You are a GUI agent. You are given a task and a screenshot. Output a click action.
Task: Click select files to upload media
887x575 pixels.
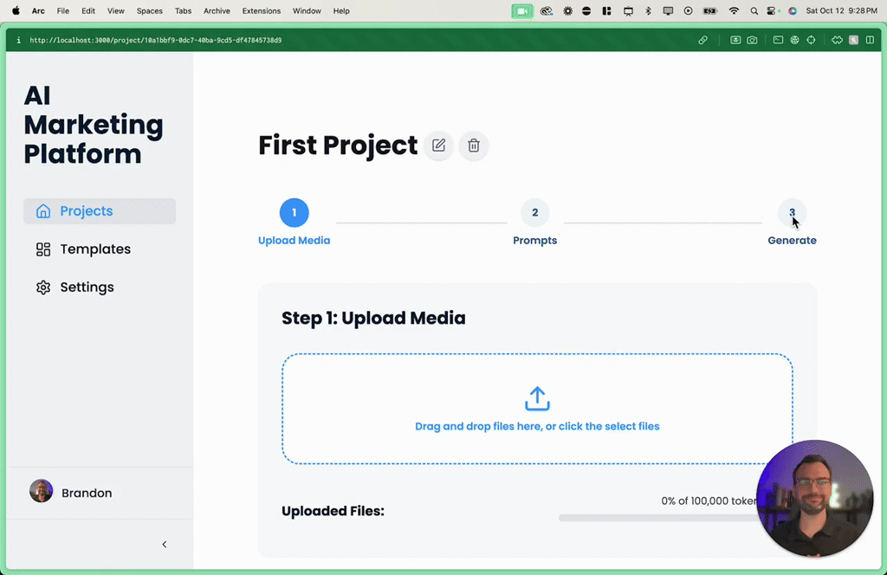(x=537, y=426)
